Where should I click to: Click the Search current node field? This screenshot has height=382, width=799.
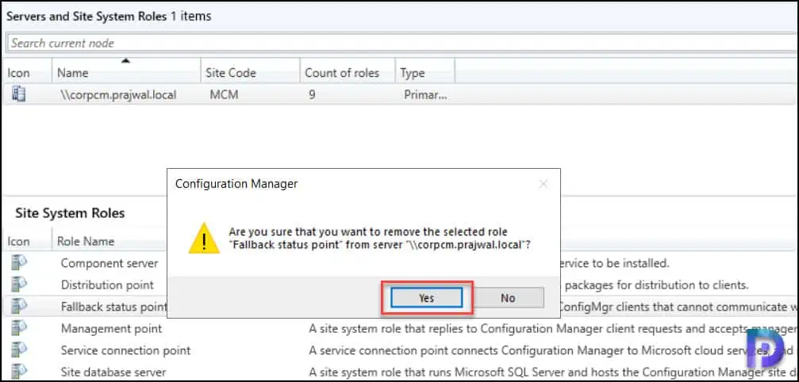(401, 44)
